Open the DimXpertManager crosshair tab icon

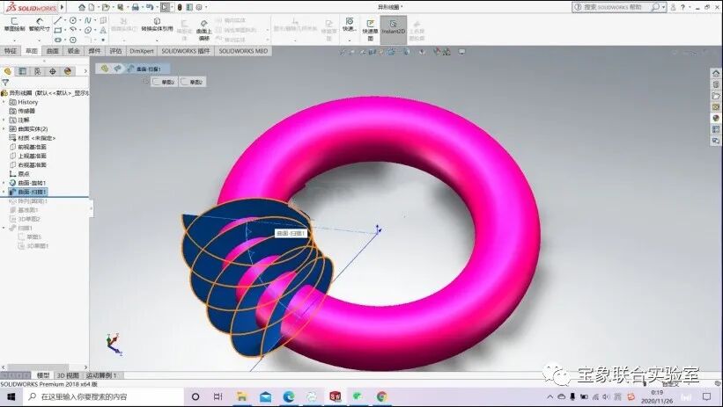pos(53,71)
